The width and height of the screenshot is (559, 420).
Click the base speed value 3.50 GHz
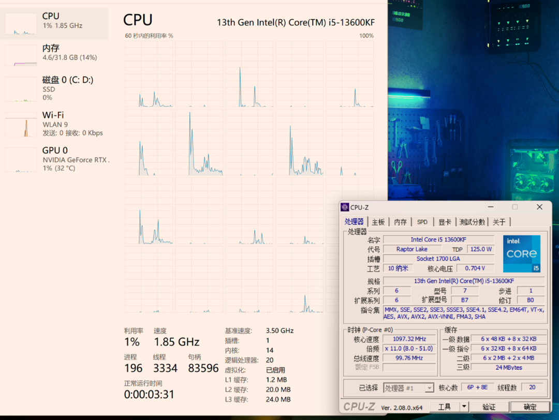280,331
